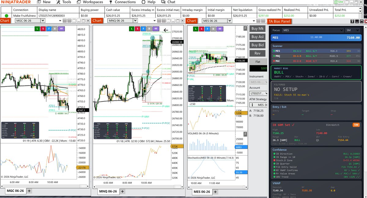The width and height of the screenshot is (367, 198).
Task: Open the 5M timeframe dropdown in TA Bias Panel
Action: pos(353,30)
